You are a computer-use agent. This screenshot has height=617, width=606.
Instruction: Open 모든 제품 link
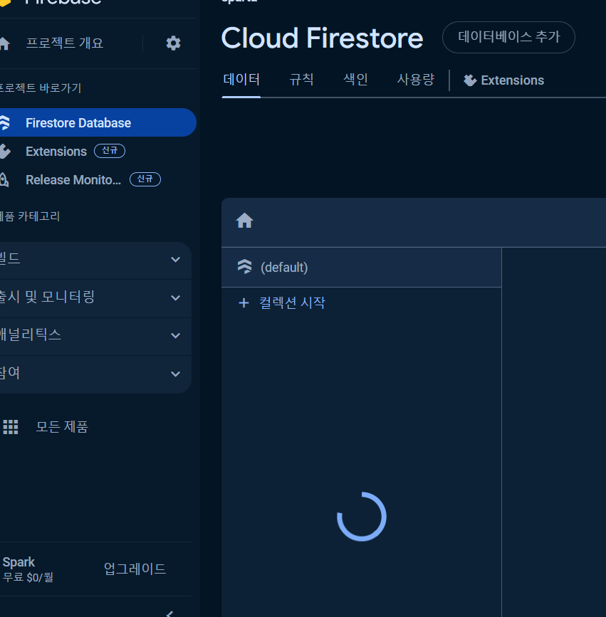(62, 427)
